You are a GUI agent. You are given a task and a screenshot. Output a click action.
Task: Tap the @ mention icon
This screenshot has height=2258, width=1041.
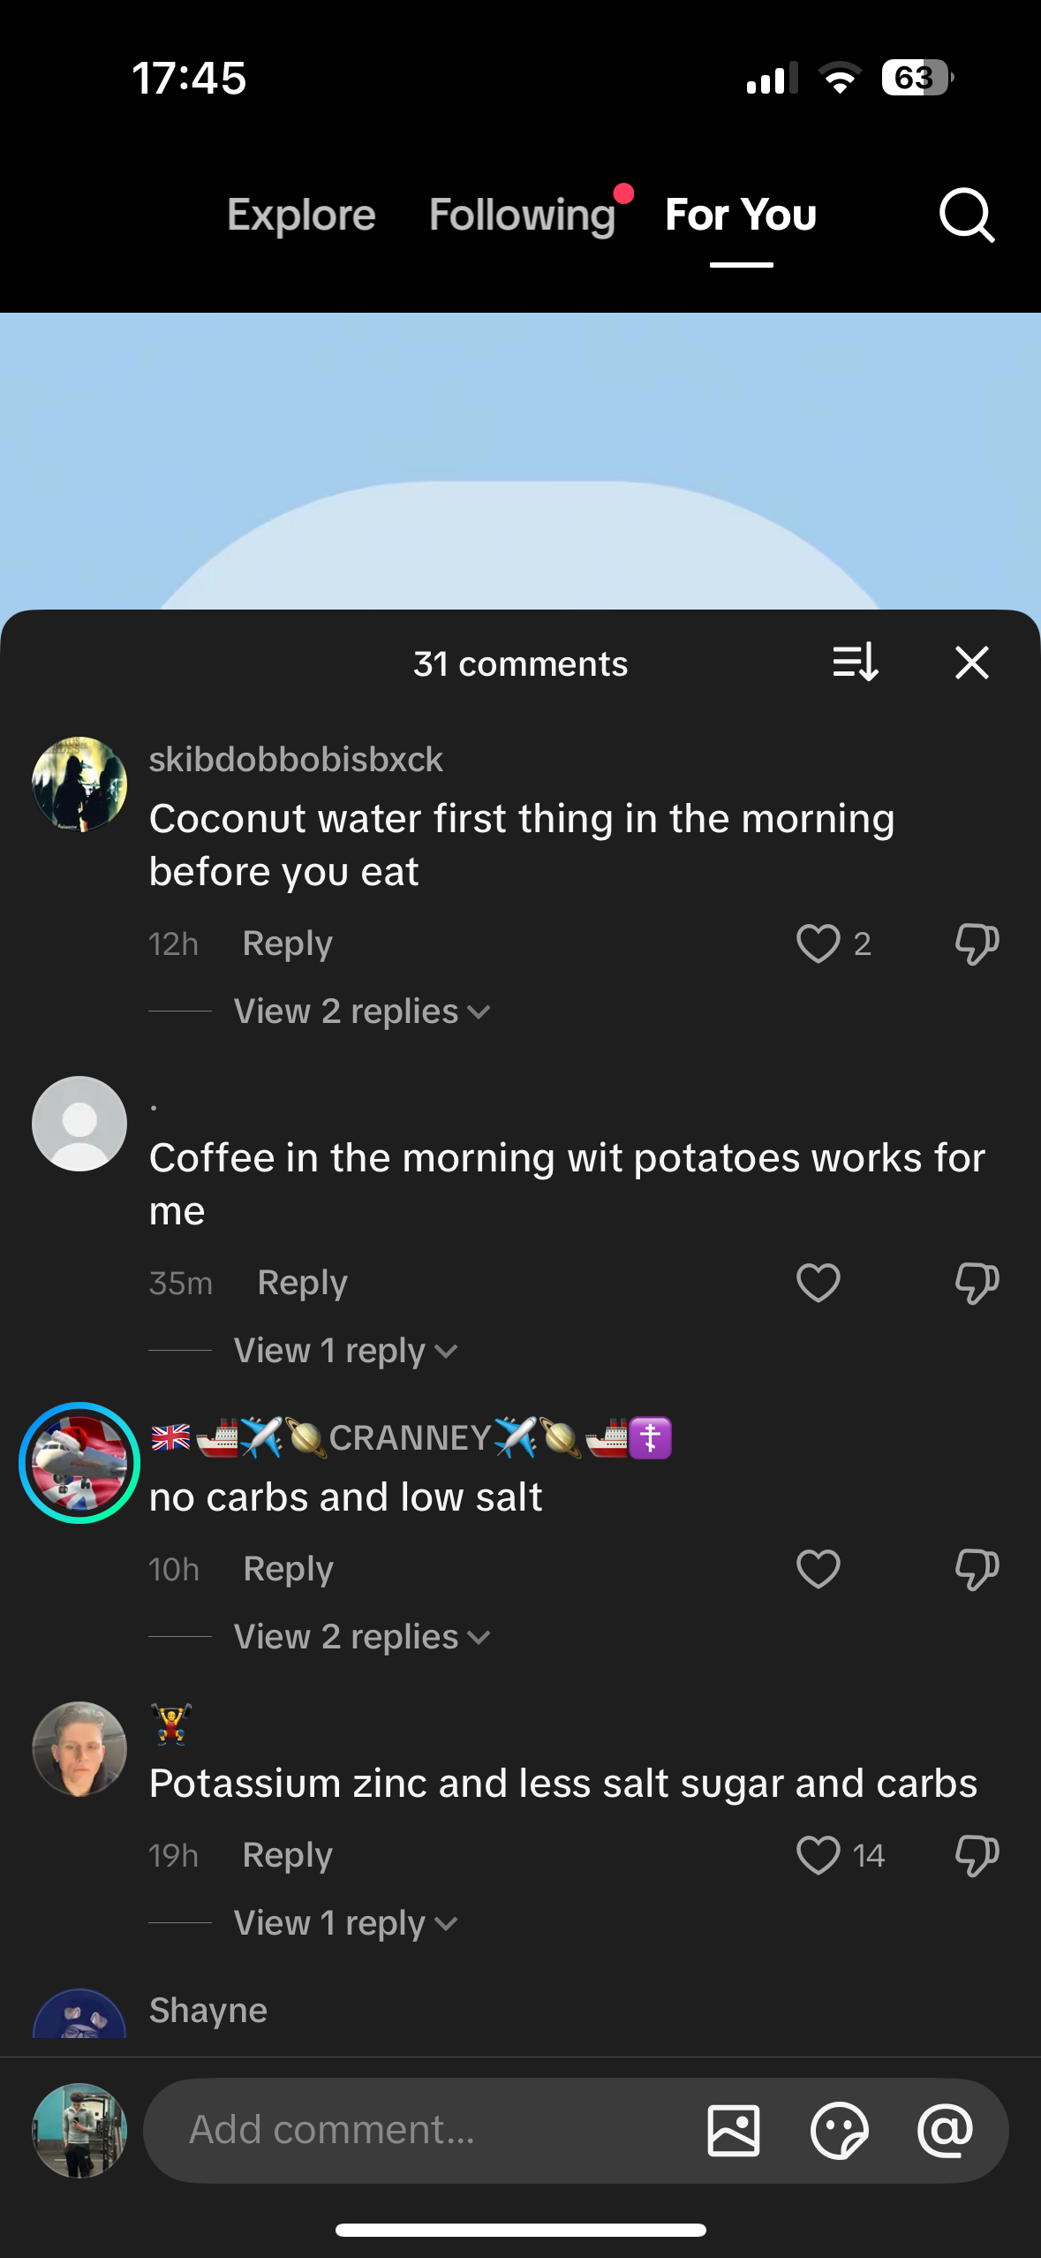tap(945, 2130)
